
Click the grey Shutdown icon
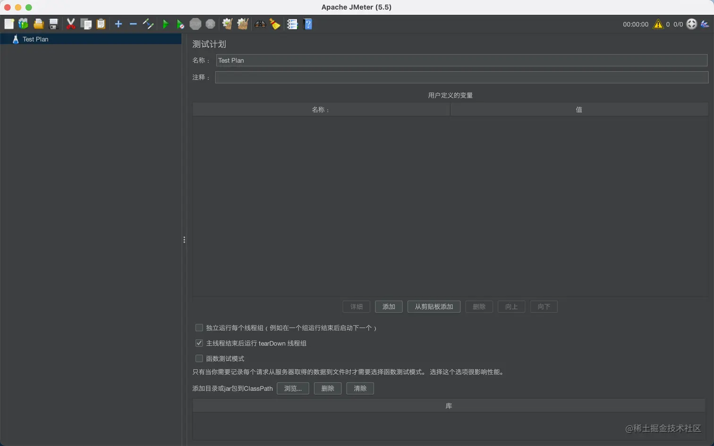point(211,24)
